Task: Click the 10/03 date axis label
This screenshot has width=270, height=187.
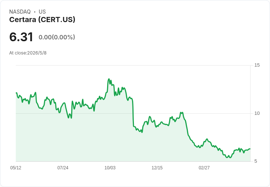Action: click(110, 167)
